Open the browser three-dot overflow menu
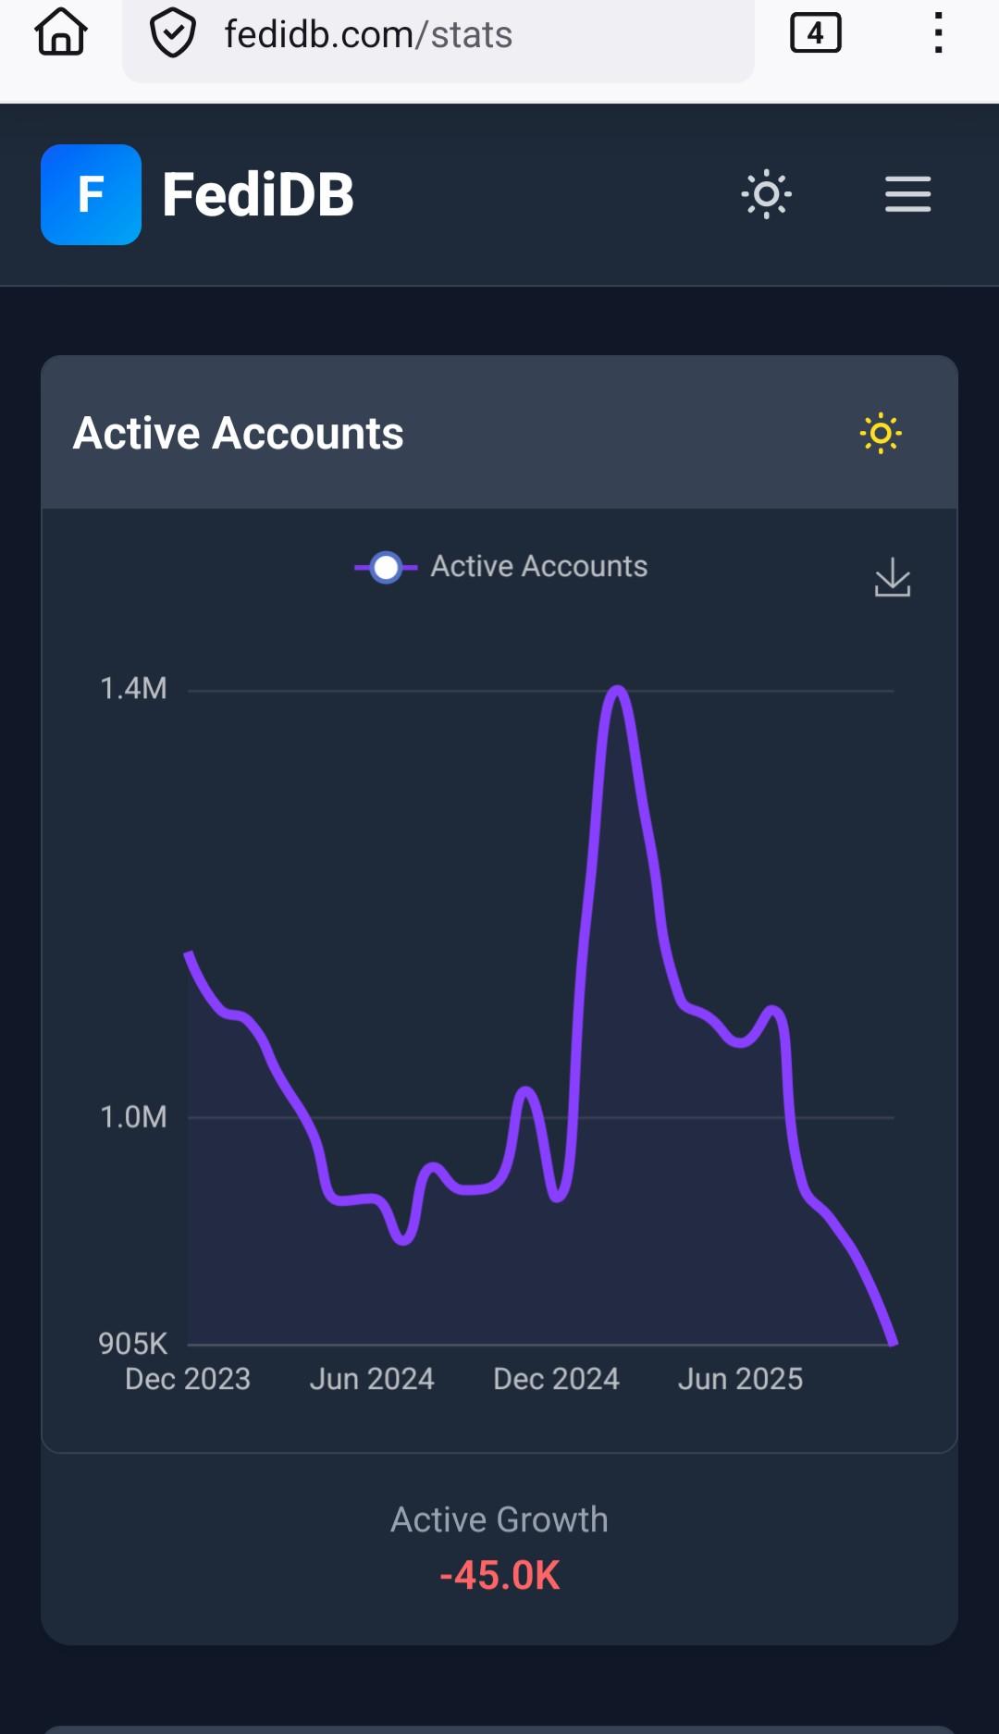The image size is (999, 1734). (938, 34)
